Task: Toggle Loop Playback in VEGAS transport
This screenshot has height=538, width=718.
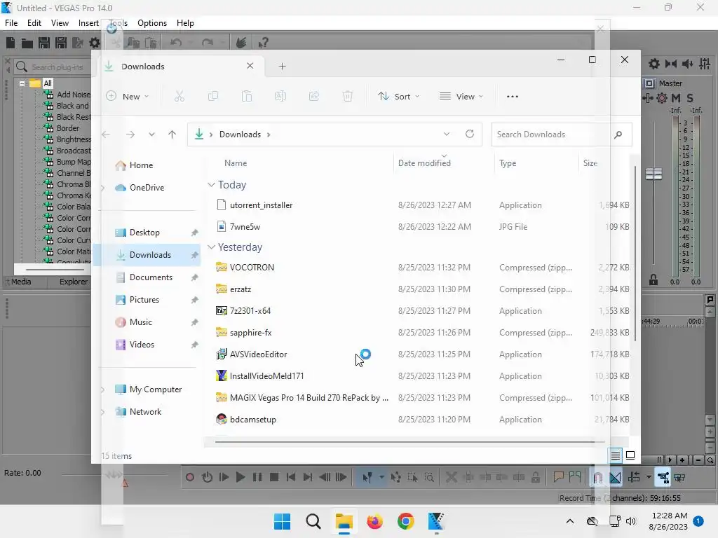Action: click(207, 478)
